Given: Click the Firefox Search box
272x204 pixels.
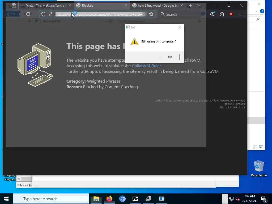Looking at the screenshot, I should click(180, 14).
